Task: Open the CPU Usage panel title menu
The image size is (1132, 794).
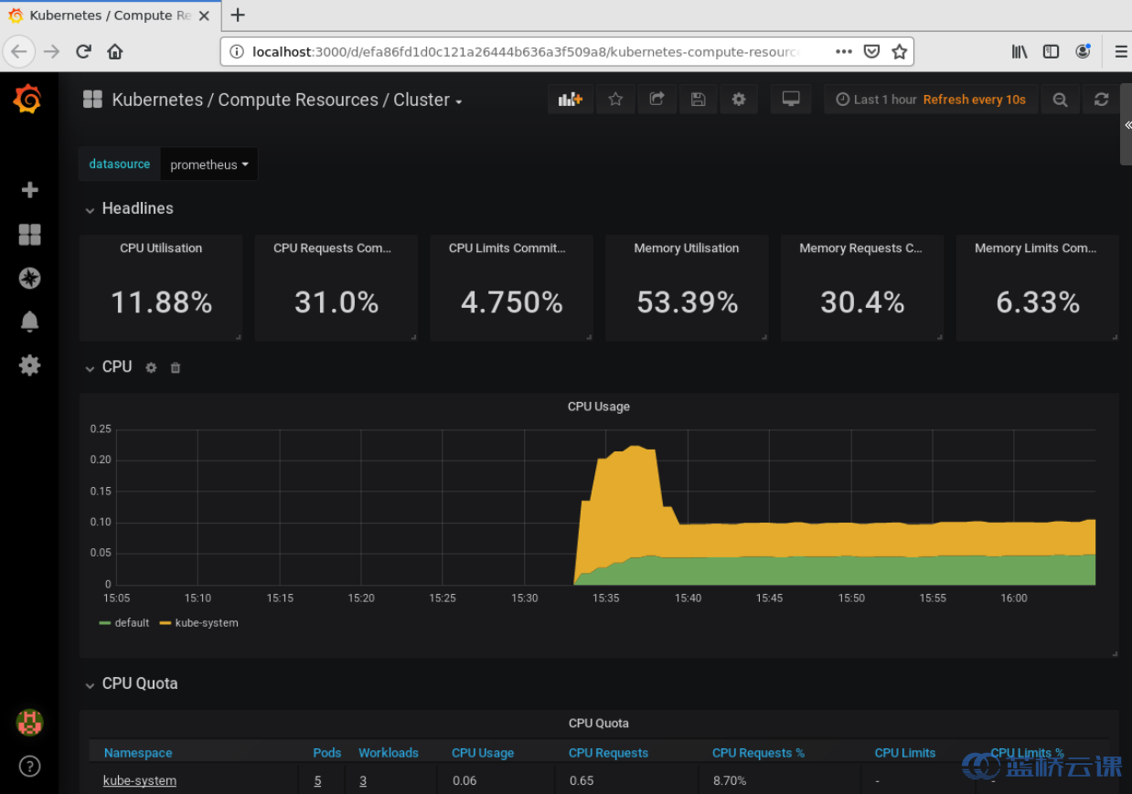Action: click(x=599, y=407)
